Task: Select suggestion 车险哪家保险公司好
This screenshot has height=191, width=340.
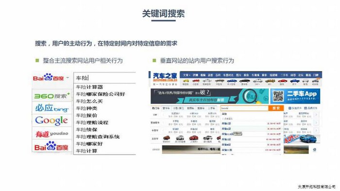Action: 101,94
